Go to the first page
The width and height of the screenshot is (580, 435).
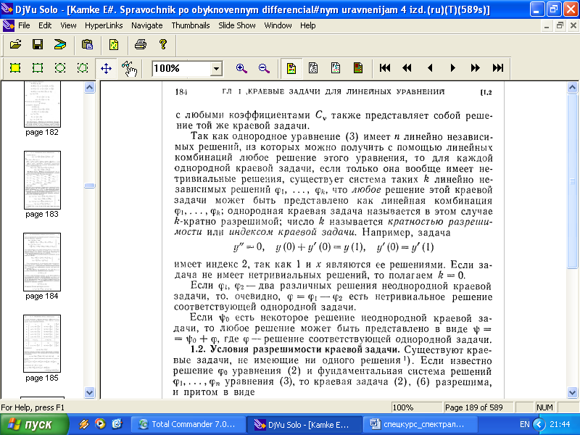(x=385, y=68)
